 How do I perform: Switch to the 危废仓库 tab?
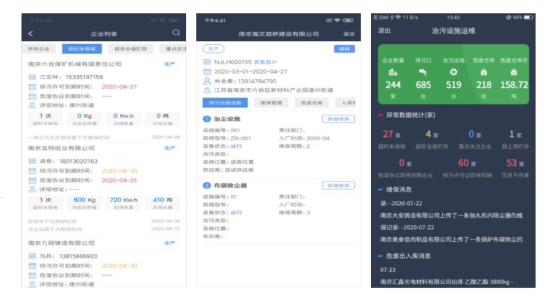[312, 102]
